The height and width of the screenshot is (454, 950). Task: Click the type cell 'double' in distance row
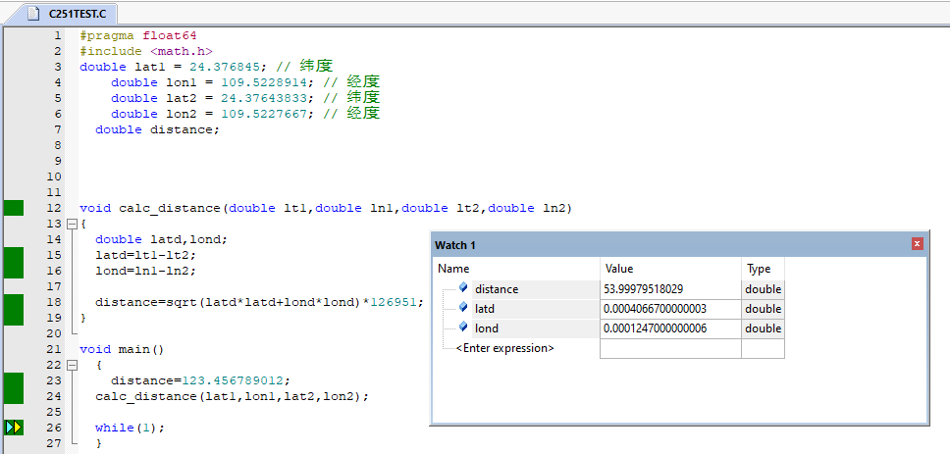pyautogui.click(x=764, y=289)
